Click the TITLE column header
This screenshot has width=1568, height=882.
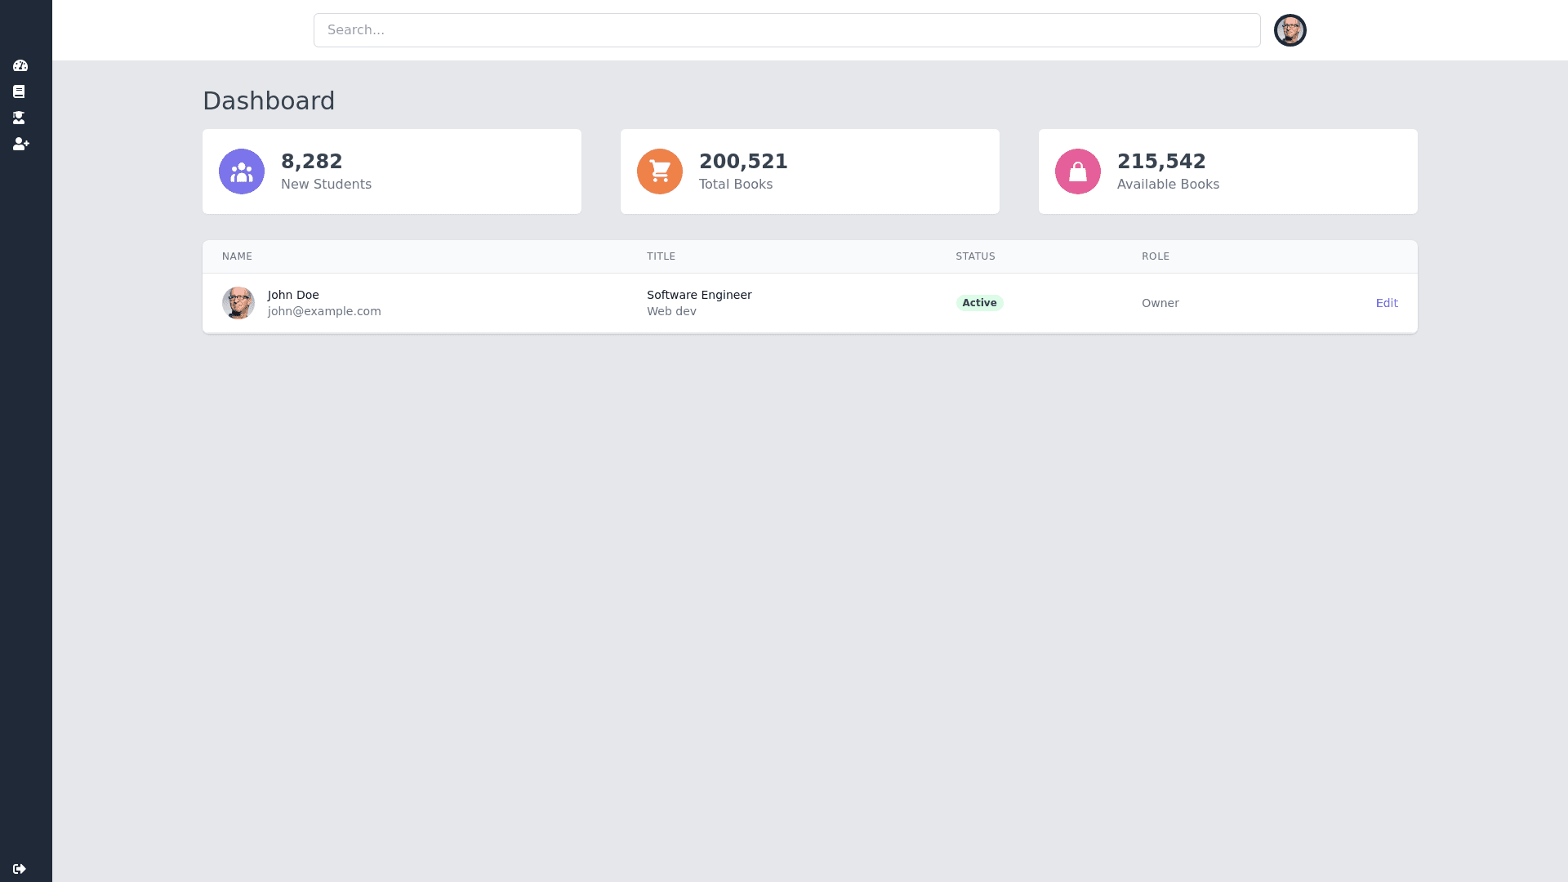pos(661,256)
